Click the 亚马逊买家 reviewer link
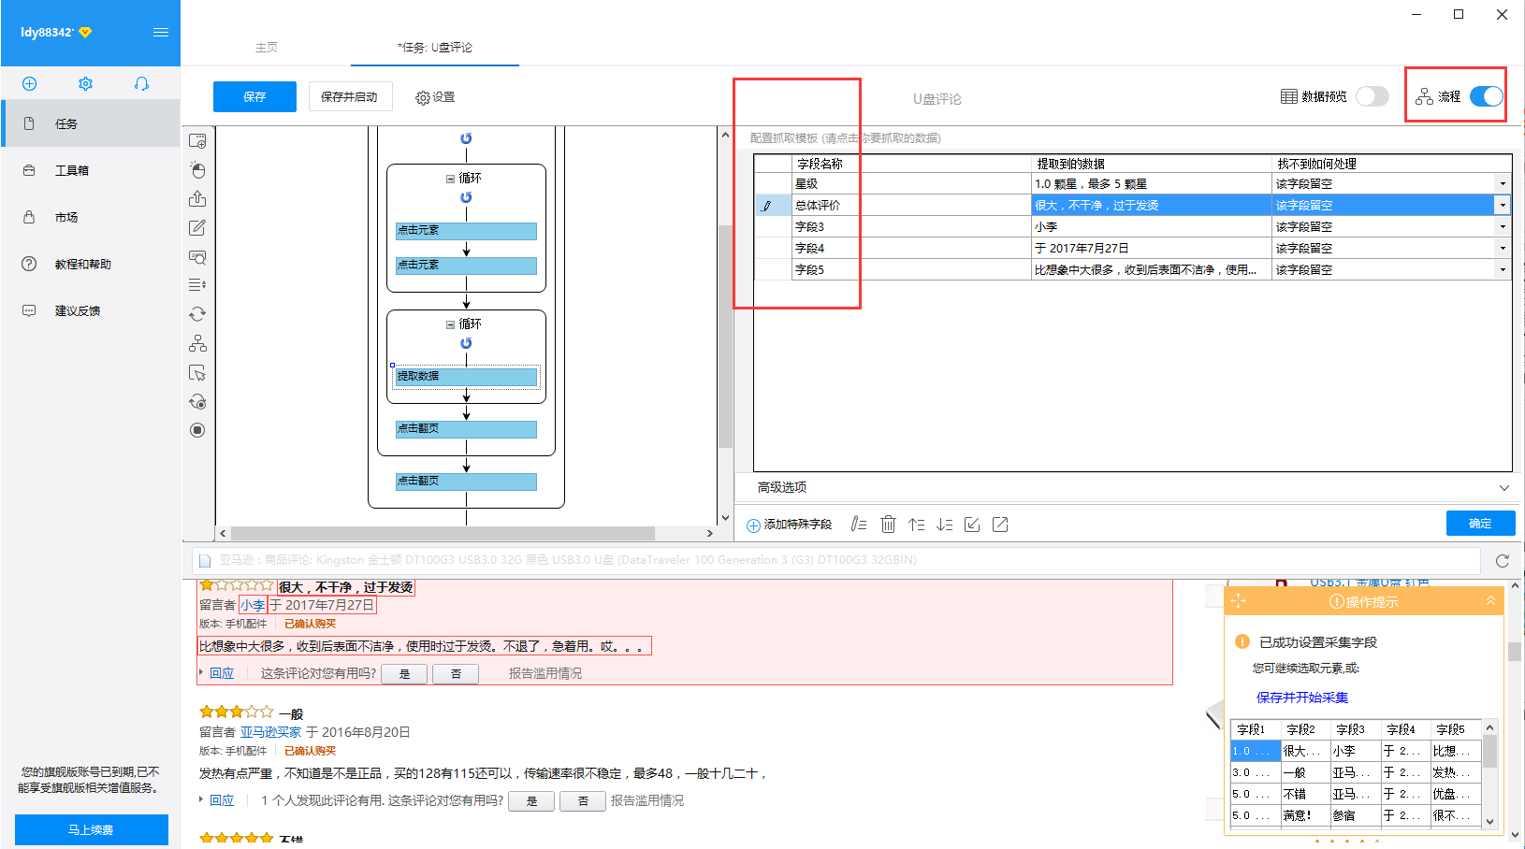The width and height of the screenshot is (1525, 849). coord(271,732)
